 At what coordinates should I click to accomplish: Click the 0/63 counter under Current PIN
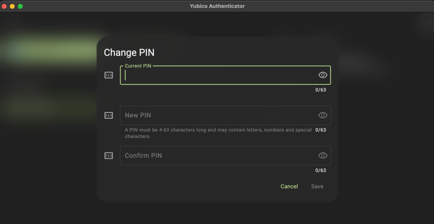pos(320,90)
